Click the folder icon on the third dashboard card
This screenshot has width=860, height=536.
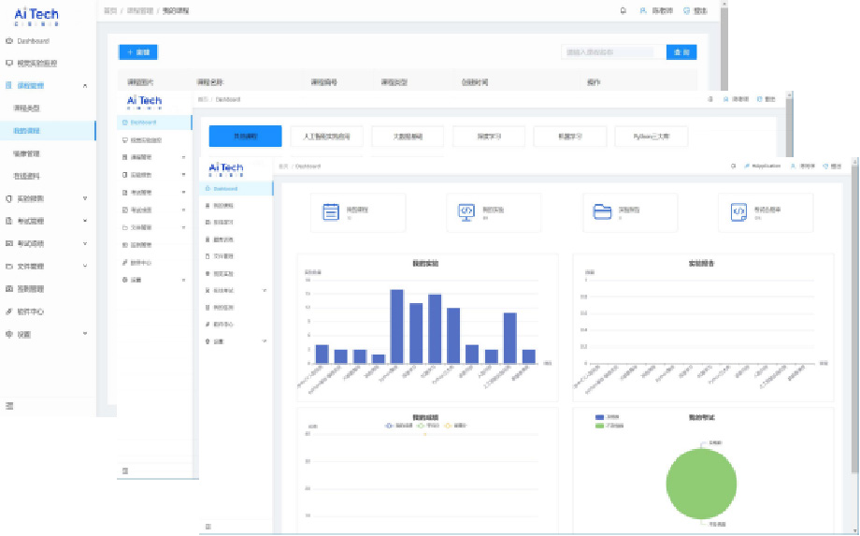coord(603,211)
